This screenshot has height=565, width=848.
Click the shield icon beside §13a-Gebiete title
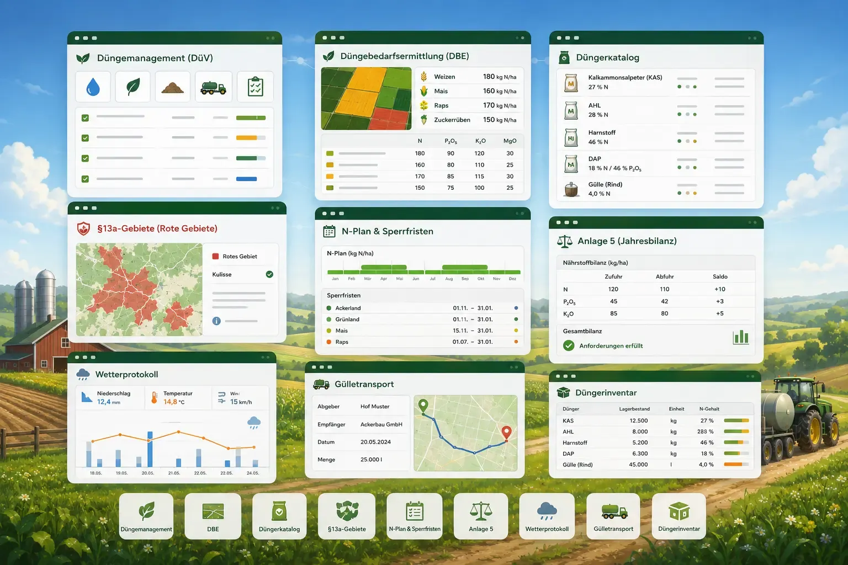83,228
